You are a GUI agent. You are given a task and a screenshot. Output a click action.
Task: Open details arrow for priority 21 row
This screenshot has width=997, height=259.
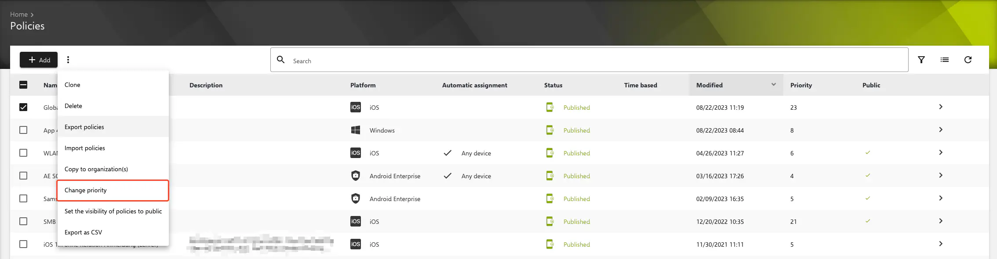click(x=940, y=221)
